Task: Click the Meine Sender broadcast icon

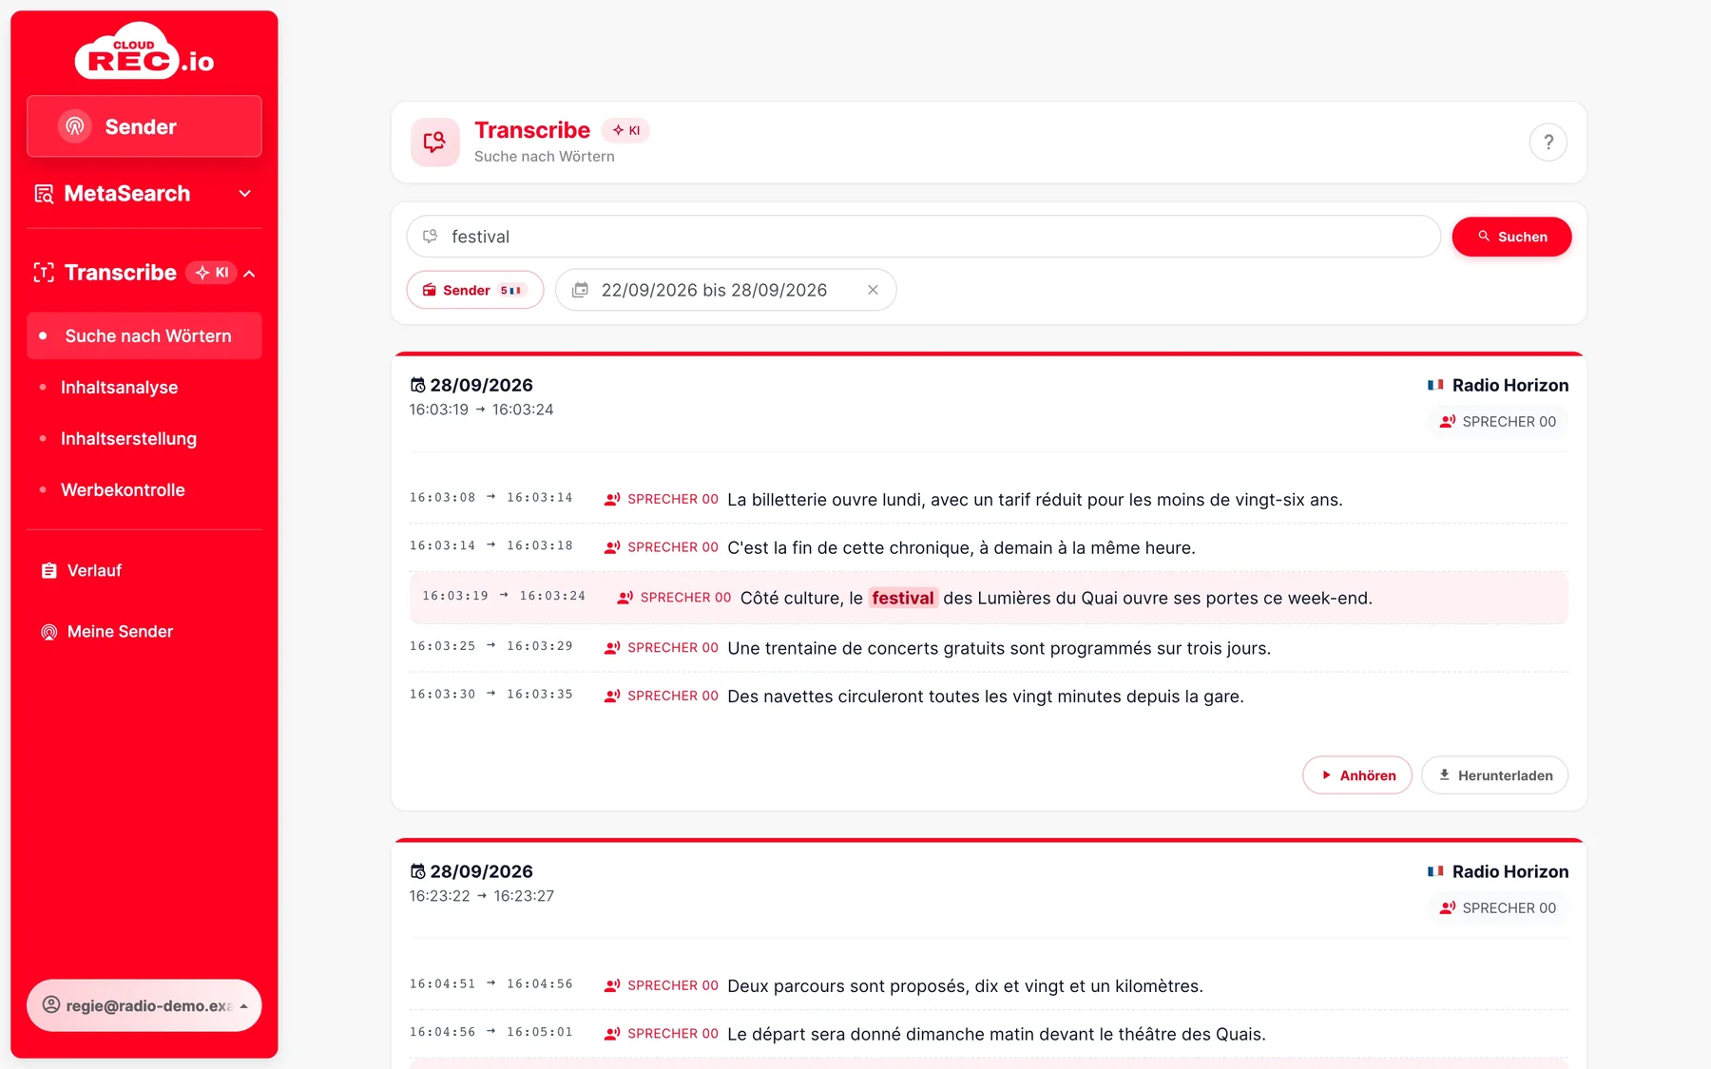Action: coord(49,632)
